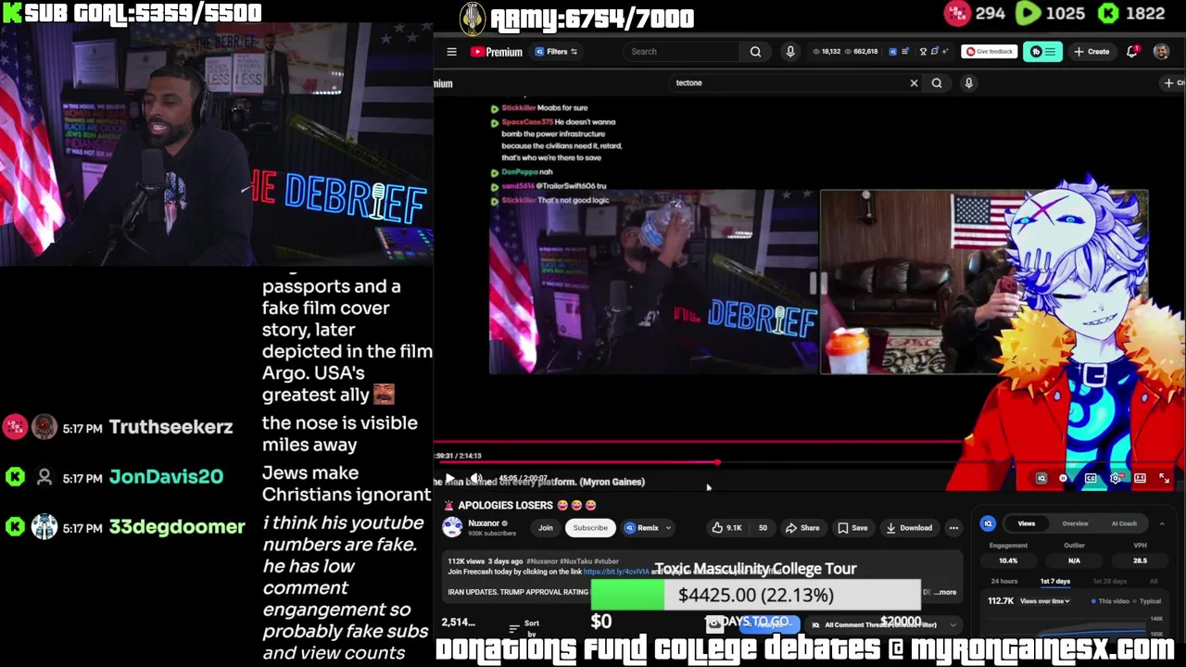This screenshot has height=667, width=1186.
Task: Open the notifications bell
Action: tap(1131, 52)
